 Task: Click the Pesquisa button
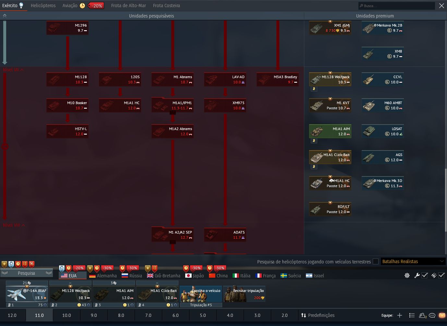click(26, 273)
